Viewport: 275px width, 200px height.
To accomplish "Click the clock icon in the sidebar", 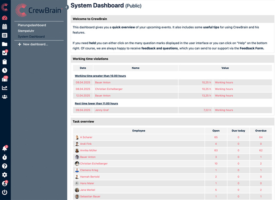I will [x=5, y=70].
